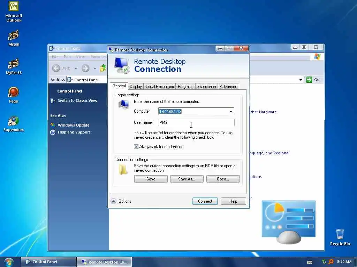Open the Windows Update link

pyautogui.click(x=74, y=125)
